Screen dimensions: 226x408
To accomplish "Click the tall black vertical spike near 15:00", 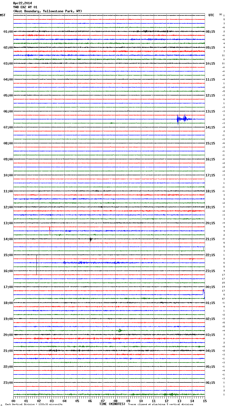I will point(37,265).
